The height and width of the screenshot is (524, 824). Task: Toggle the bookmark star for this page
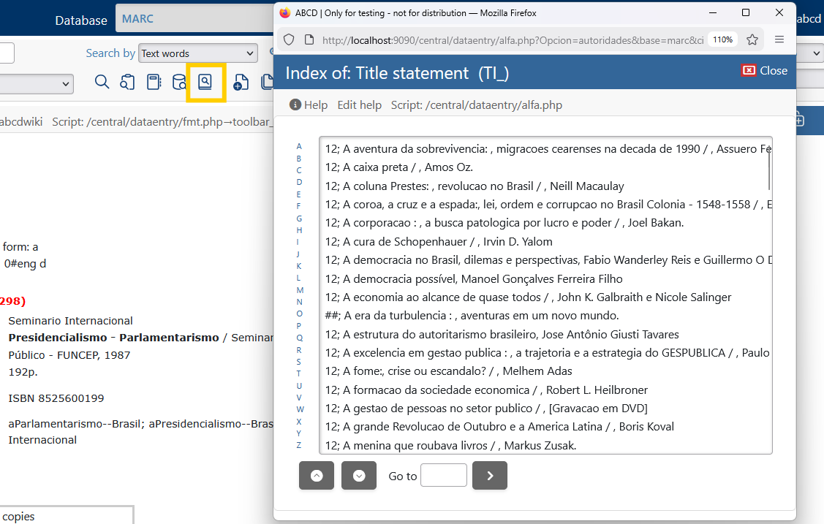pyautogui.click(x=752, y=39)
